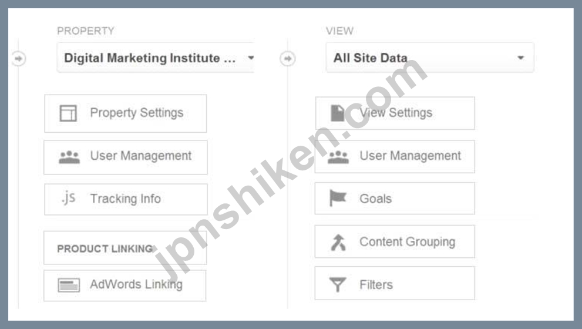Open the Goals section
Image resolution: width=582 pixels, height=329 pixels.
tap(395, 199)
